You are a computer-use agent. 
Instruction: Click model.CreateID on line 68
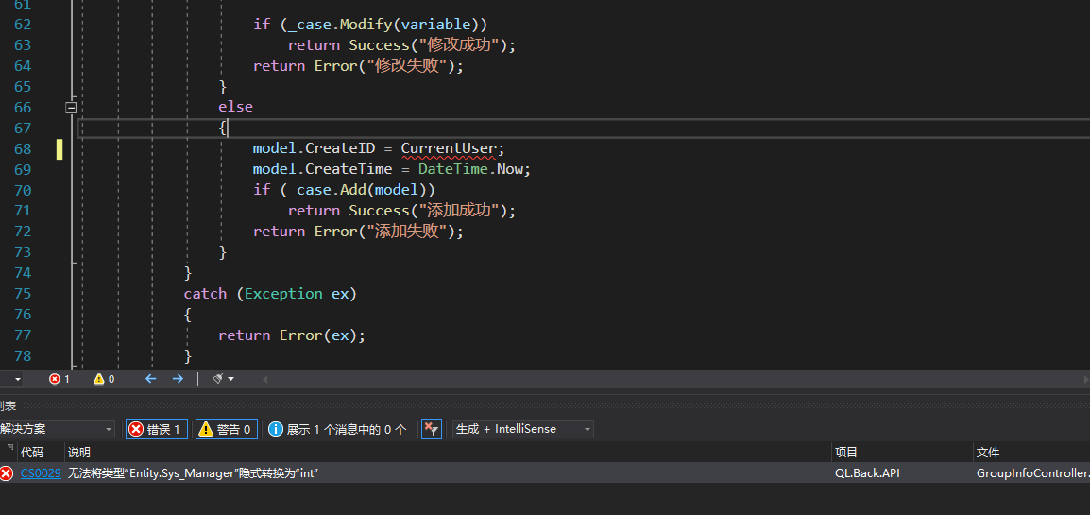(314, 148)
